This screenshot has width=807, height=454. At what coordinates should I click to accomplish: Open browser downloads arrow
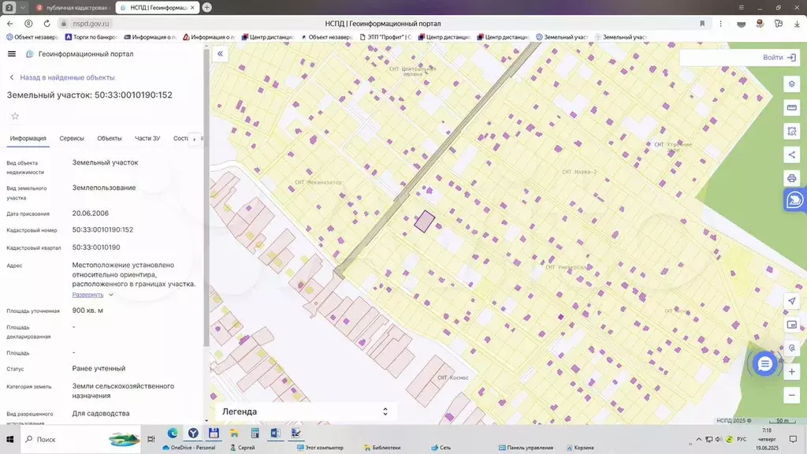tap(797, 24)
